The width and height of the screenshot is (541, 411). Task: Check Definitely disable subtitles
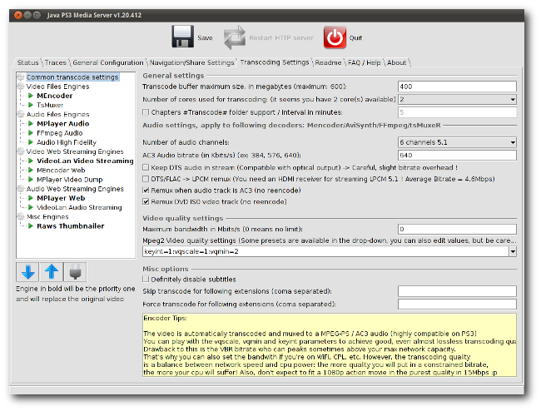point(146,279)
